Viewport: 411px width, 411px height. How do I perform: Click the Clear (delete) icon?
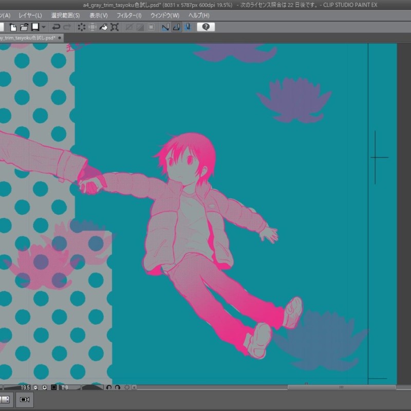click(82, 27)
